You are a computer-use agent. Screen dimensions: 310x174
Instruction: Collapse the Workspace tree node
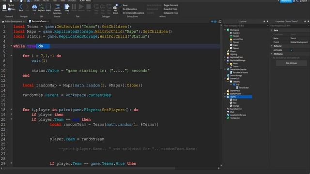click(225, 30)
